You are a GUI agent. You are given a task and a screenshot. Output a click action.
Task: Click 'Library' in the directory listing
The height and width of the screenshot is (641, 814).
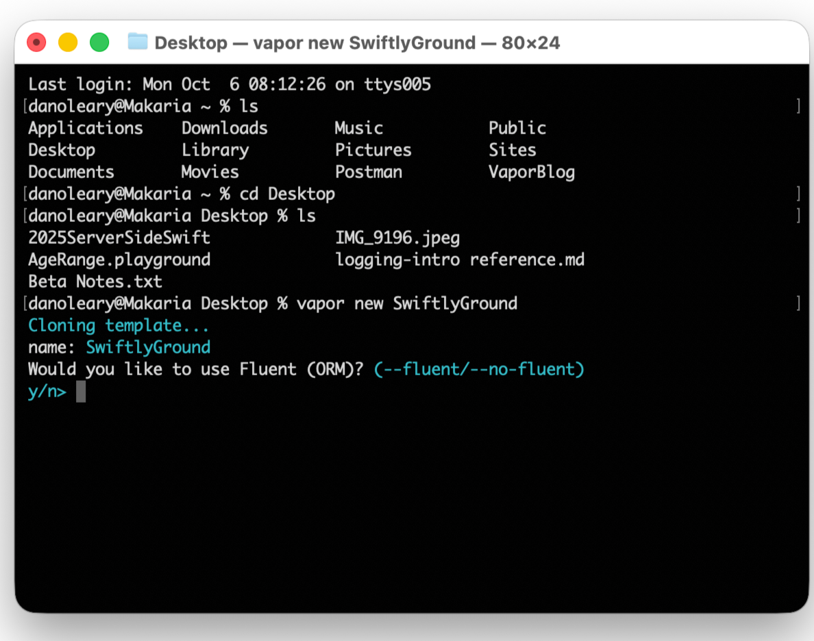tap(215, 150)
